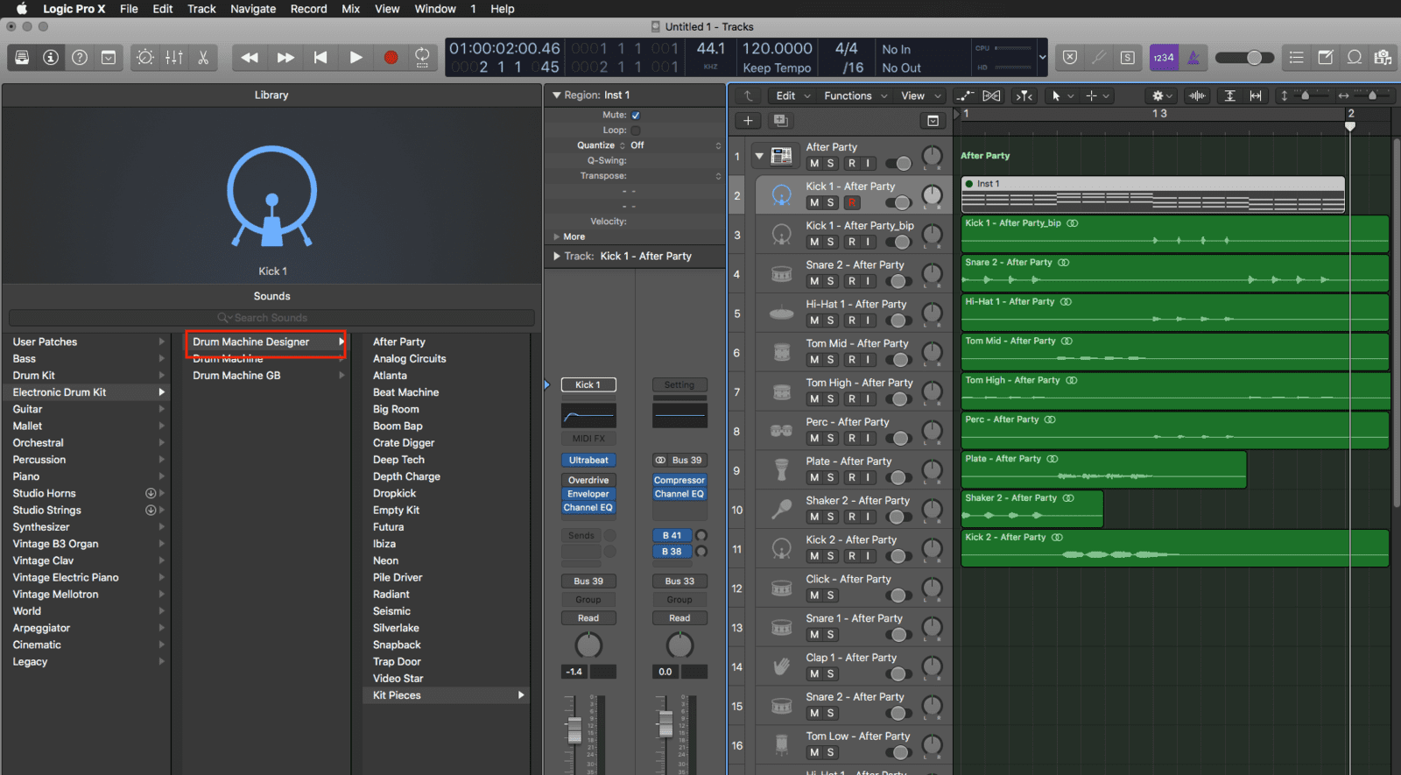The image size is (1401, 775).
Task: Click the Record button in transport
Action: tap(391, 58)
